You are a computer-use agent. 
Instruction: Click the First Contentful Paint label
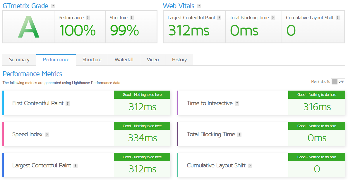point(38,103)
